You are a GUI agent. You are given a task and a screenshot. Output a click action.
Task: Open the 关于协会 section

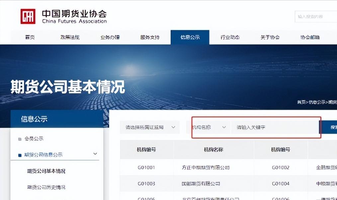pyautogui.click(x=270, y=37)
